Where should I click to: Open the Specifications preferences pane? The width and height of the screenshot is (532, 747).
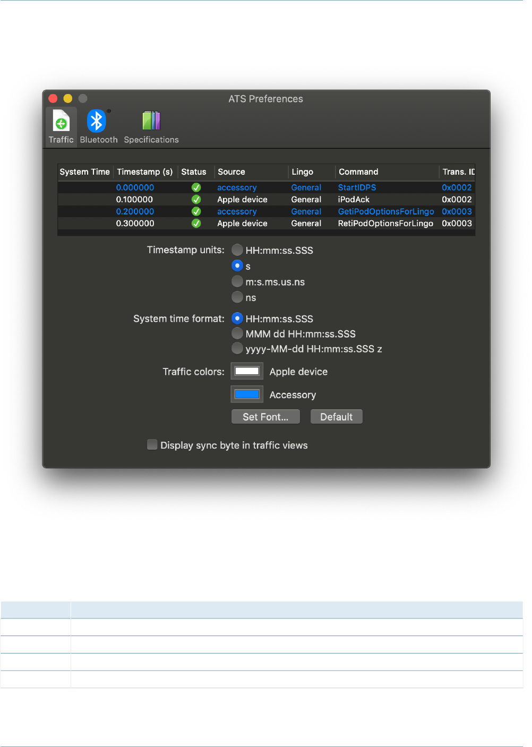[x=151, y=127]
